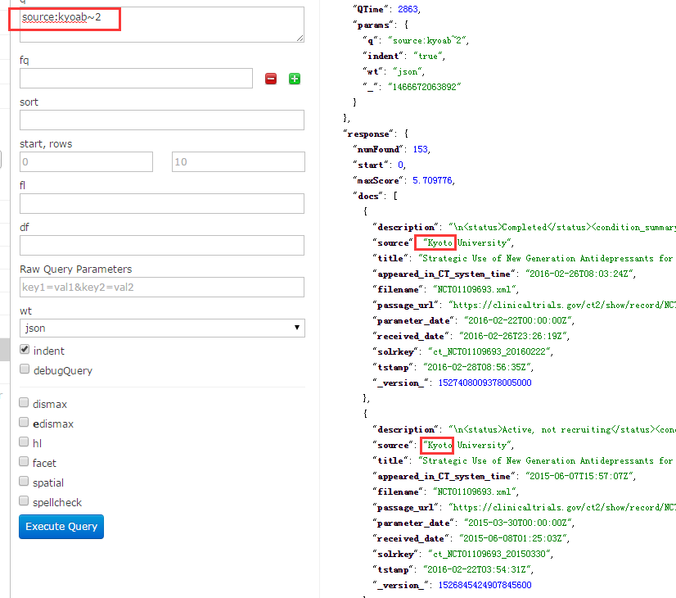Click the wt param value json in response
The width and height of the screenshot is (676, 598).
tap(408, 71)
